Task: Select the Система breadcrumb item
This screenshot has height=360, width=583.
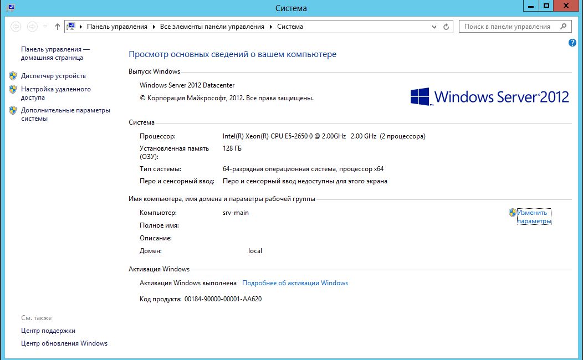Action: point(290,27)
